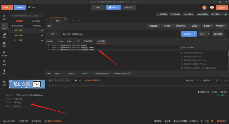Switch to the Body tab
The width and height of the screenshot is (229, 124).
coord(69,41)
